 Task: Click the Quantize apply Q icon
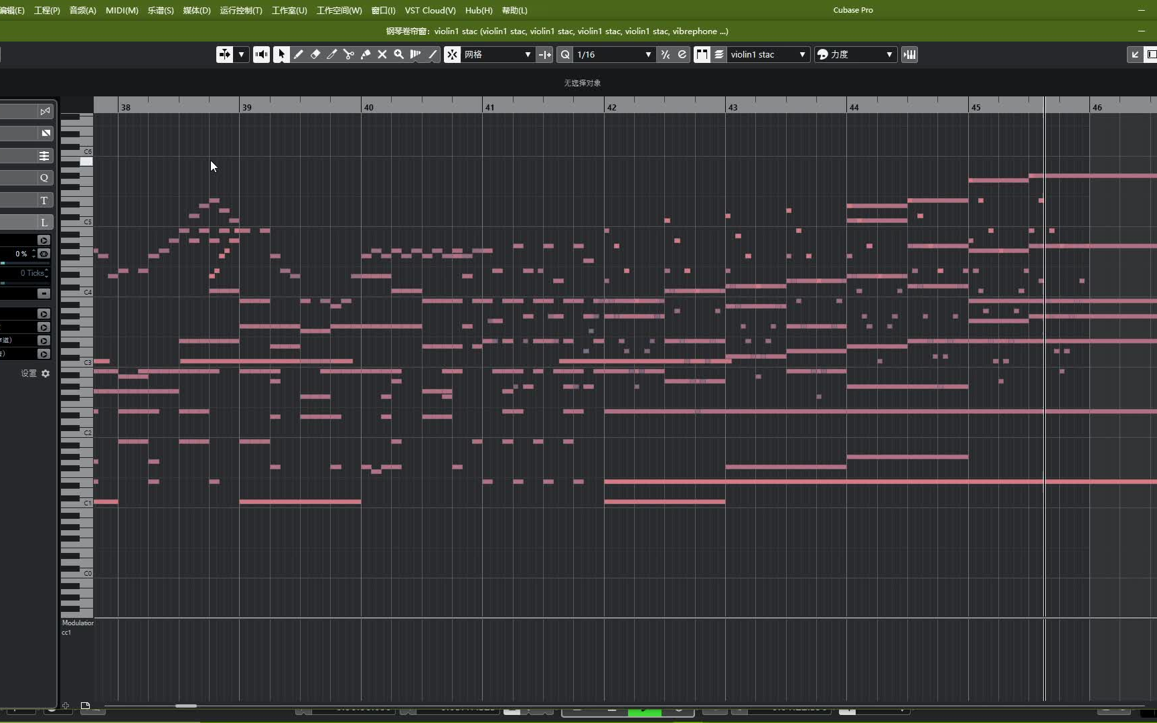tap(565, 54)
